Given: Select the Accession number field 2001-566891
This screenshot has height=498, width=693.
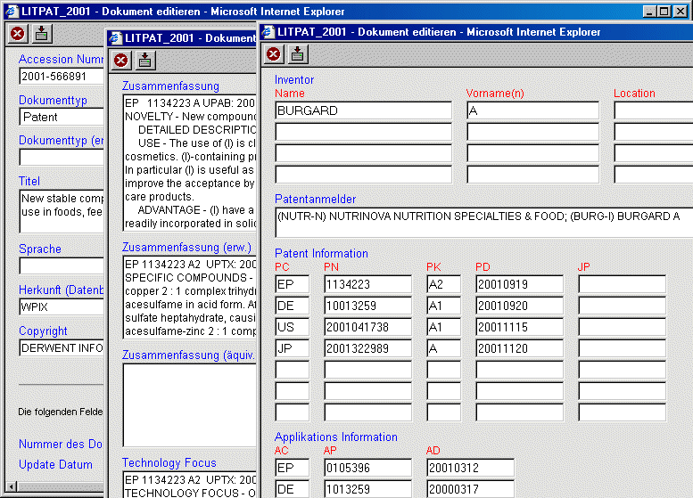Looking at the screenshot, I should coord(61,77).
